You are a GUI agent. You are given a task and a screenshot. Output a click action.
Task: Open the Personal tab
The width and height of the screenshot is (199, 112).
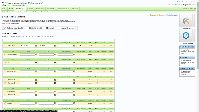(30, 9)
